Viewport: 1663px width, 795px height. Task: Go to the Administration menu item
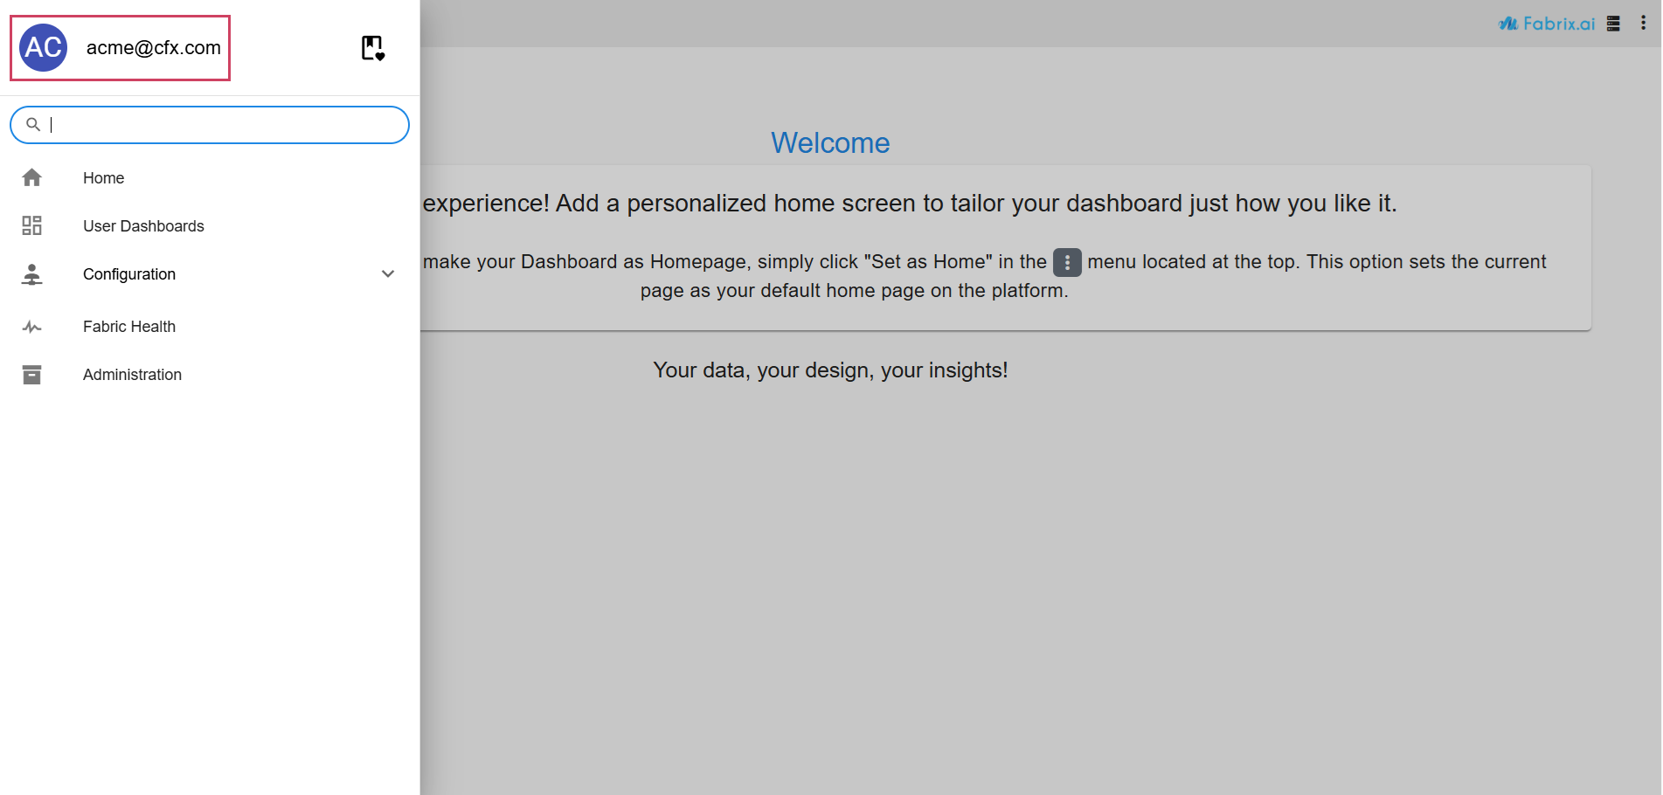point(132,375)
